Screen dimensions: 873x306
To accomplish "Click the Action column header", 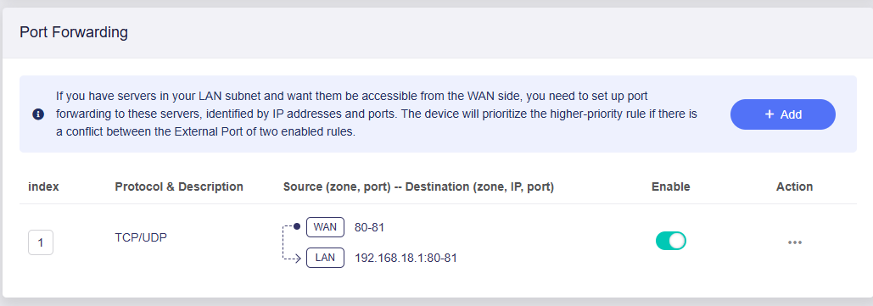I will (794, 187).
